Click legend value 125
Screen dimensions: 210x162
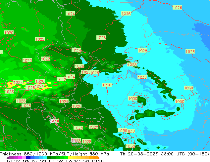26,161
